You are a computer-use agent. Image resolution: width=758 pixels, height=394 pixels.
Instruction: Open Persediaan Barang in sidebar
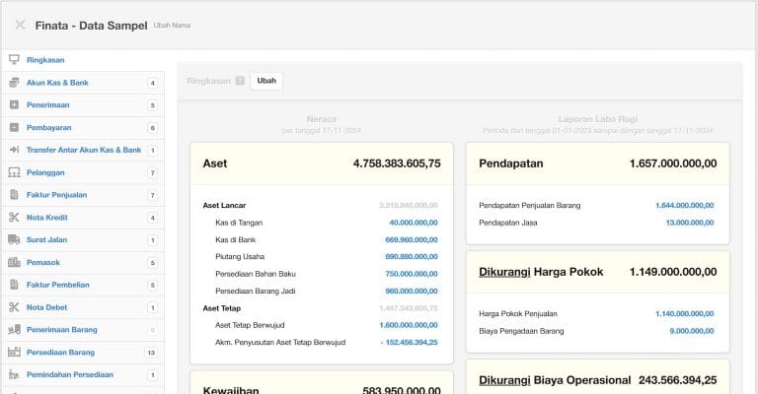(60, 352)
